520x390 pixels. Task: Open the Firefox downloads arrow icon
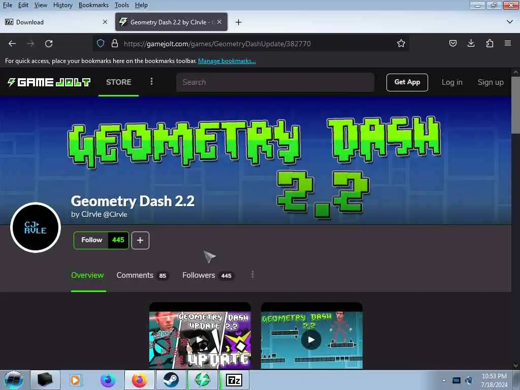(x=471, y=43)
